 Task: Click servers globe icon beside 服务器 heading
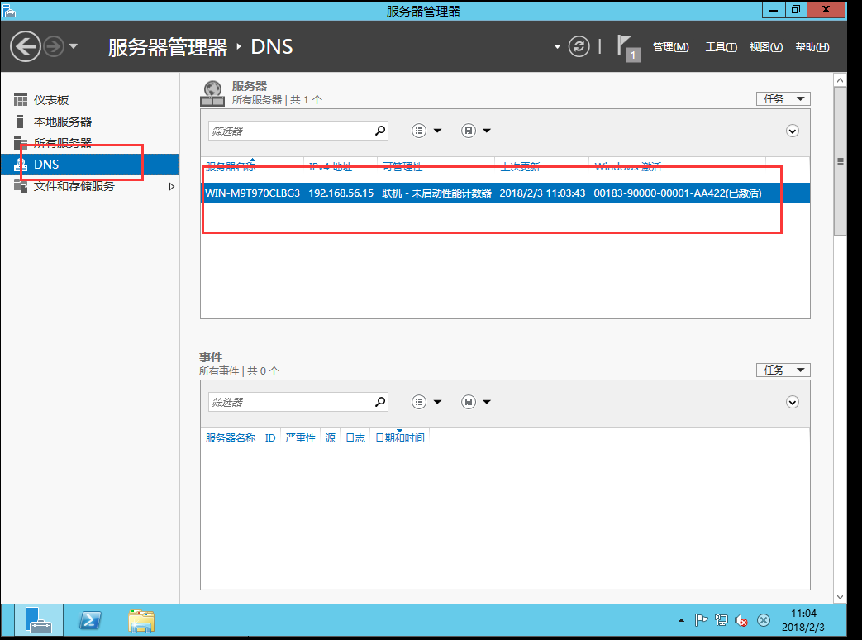(212, 93)
